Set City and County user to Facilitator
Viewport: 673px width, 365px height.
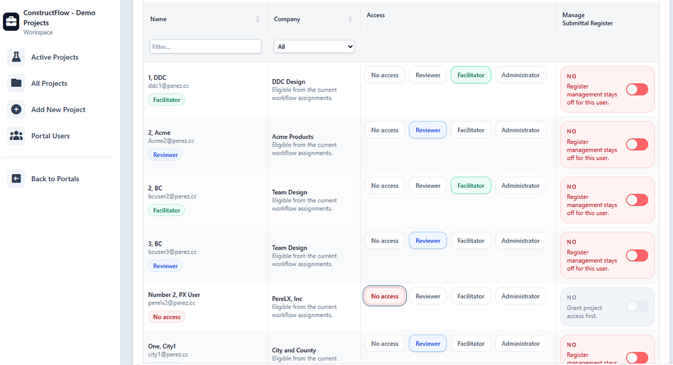[x=471, y=344]
